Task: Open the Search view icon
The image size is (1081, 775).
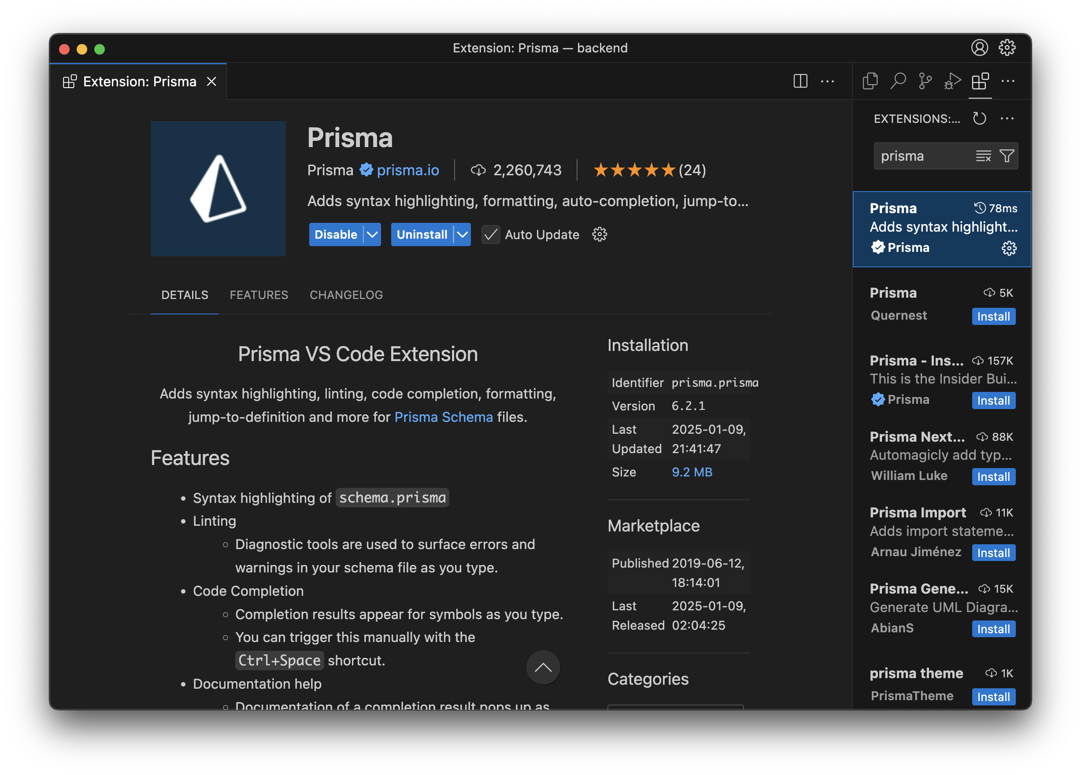Action: [898, 81]
